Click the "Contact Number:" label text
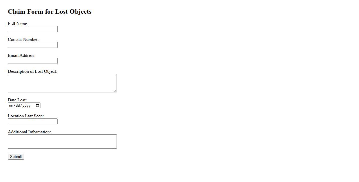Screen dimensions: 359x182 [23, 39]
